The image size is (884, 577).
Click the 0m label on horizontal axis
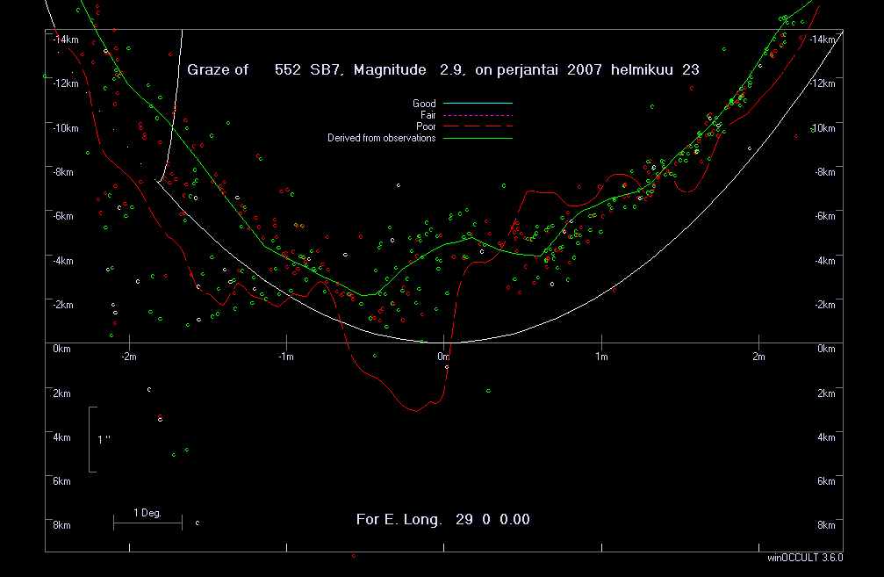pyautogui.click(x=443, y=357)
